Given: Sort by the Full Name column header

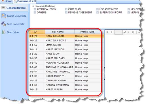Looking at the screenshot, I should 60,32.
